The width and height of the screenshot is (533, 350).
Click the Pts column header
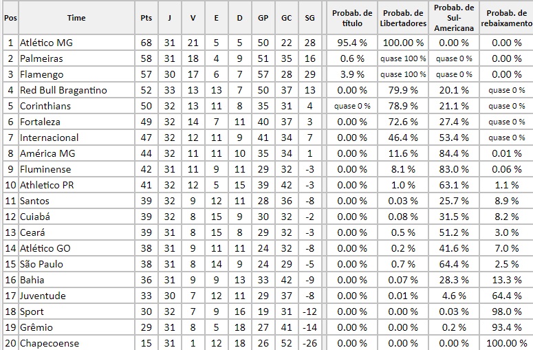145,18
